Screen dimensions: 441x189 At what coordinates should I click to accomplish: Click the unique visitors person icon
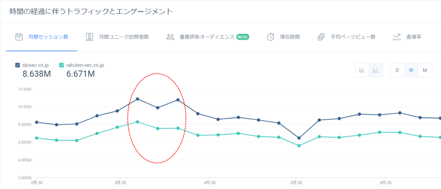[89, 37]
